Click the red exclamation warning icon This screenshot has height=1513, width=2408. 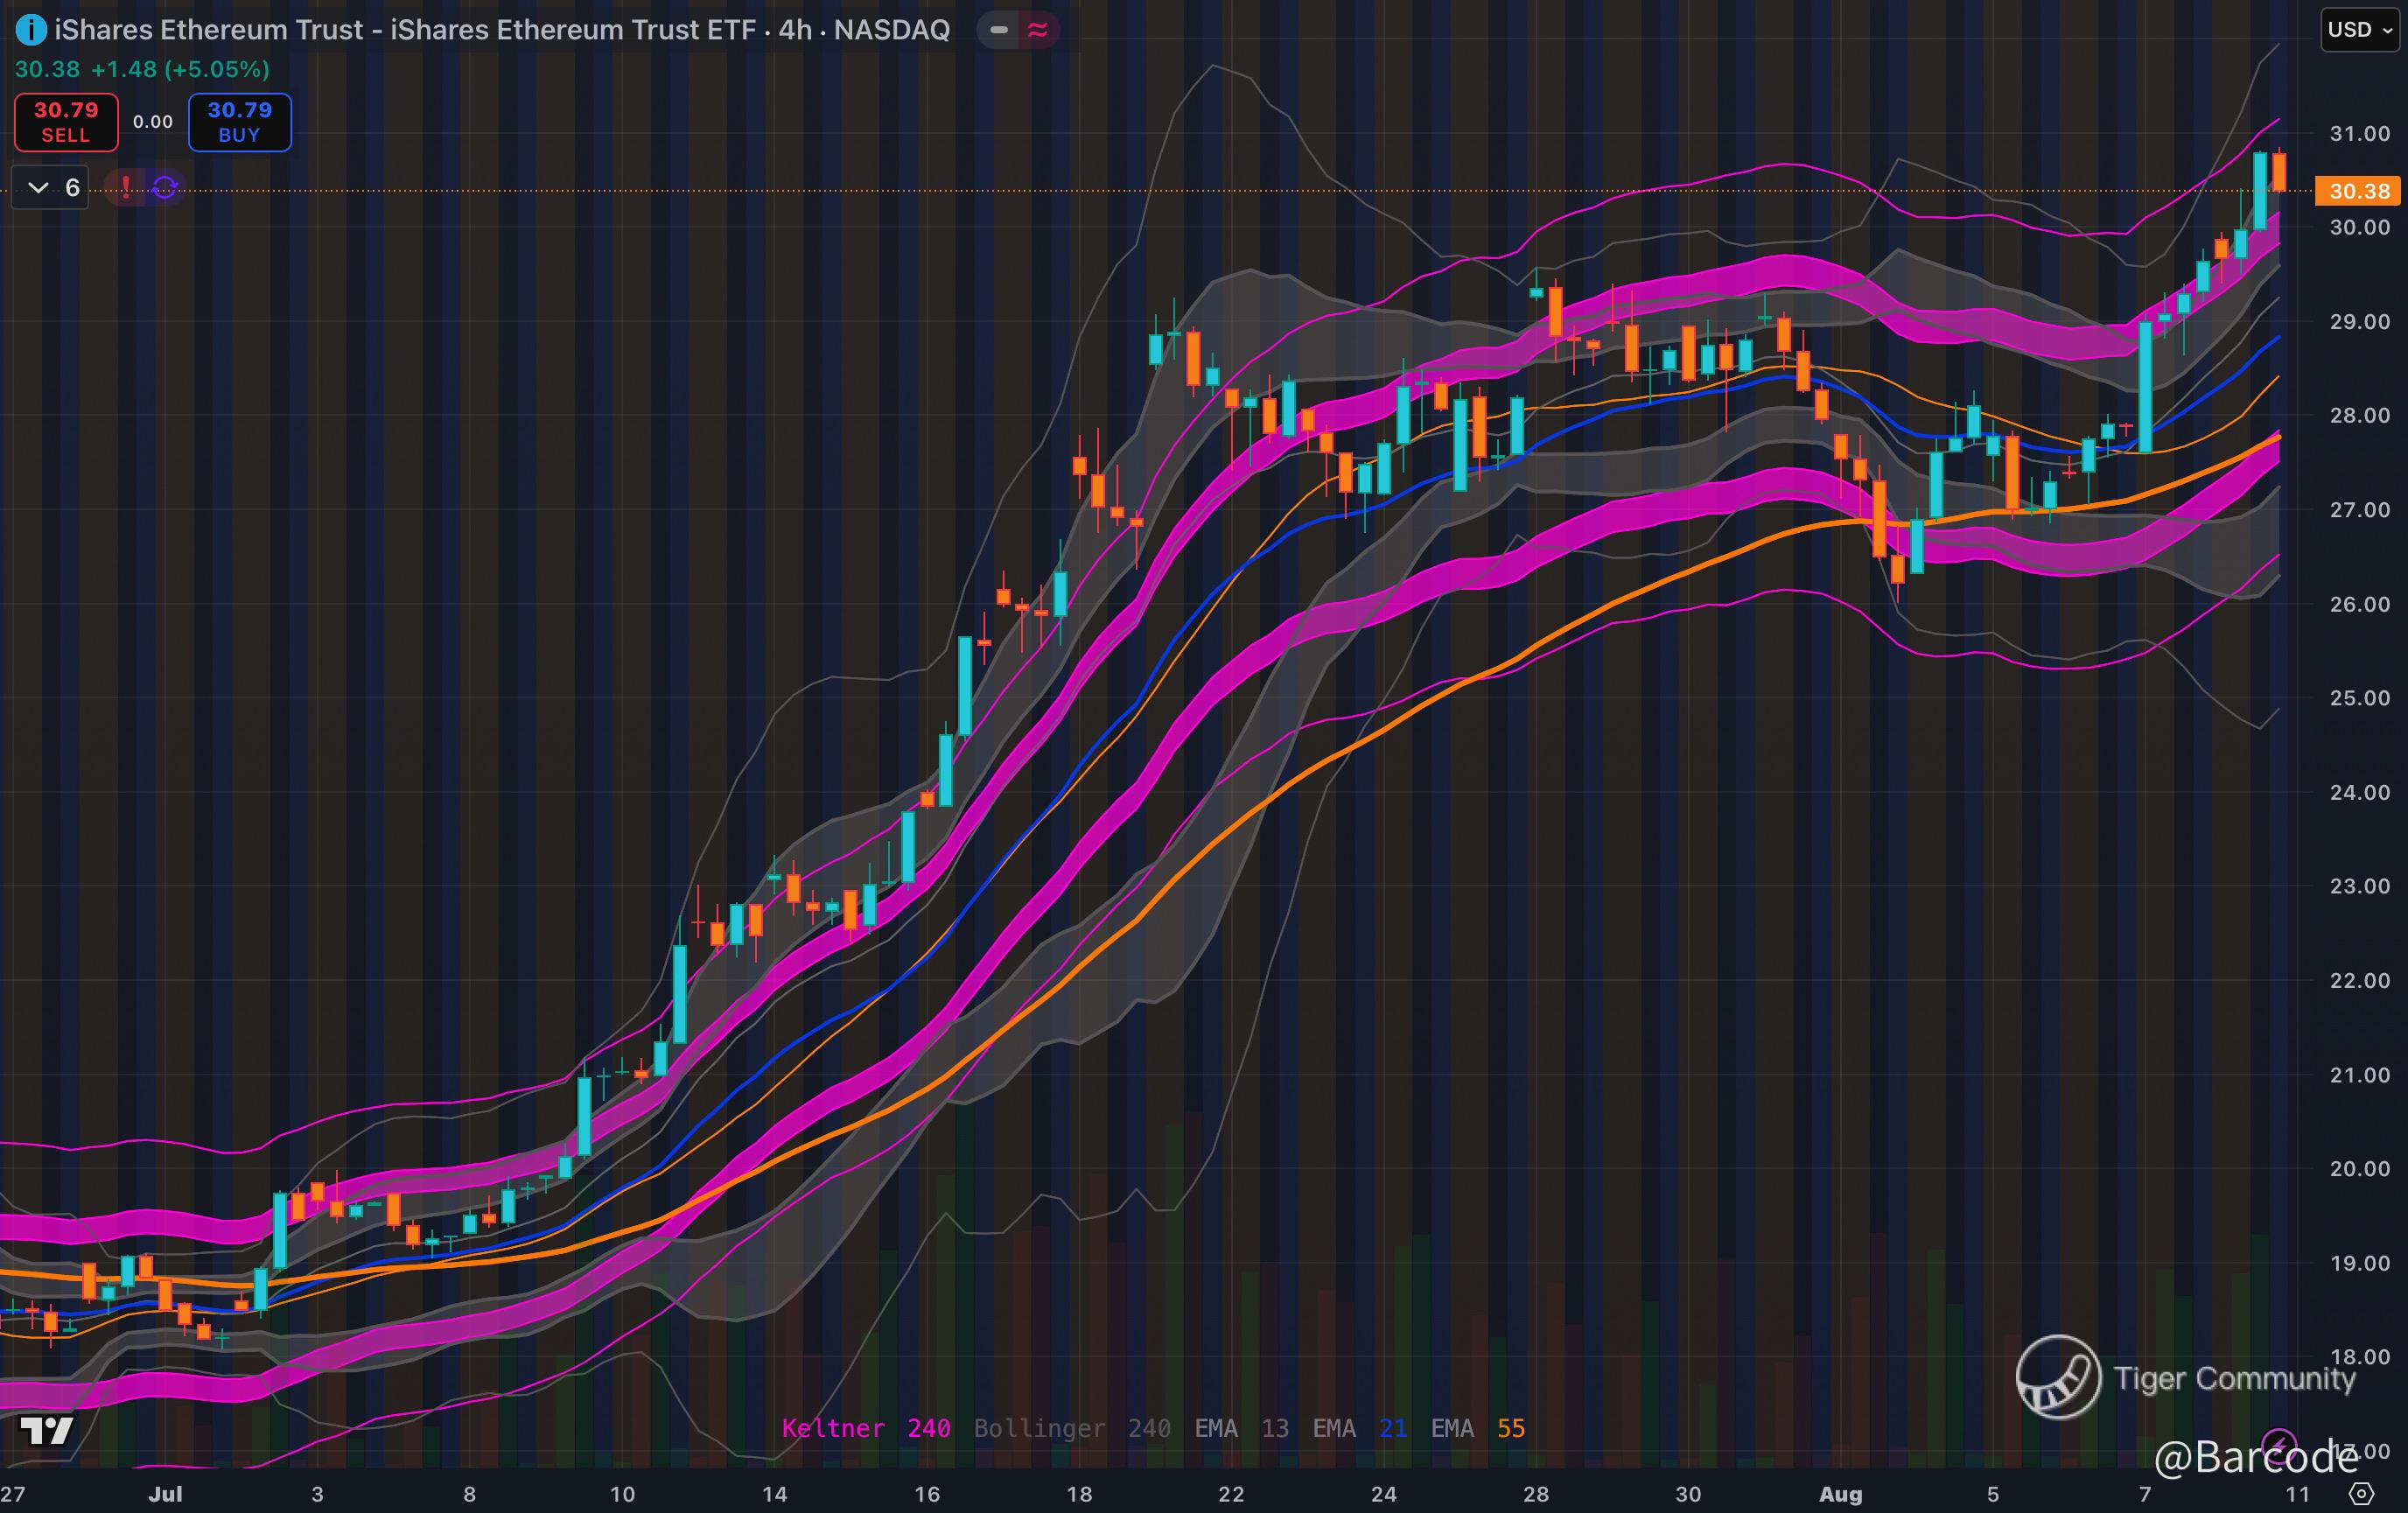coord(126,187)
